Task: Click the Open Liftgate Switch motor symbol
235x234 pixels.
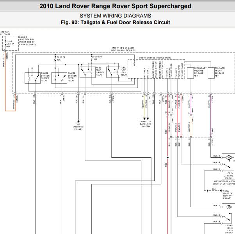Action: tap(229, 157)
